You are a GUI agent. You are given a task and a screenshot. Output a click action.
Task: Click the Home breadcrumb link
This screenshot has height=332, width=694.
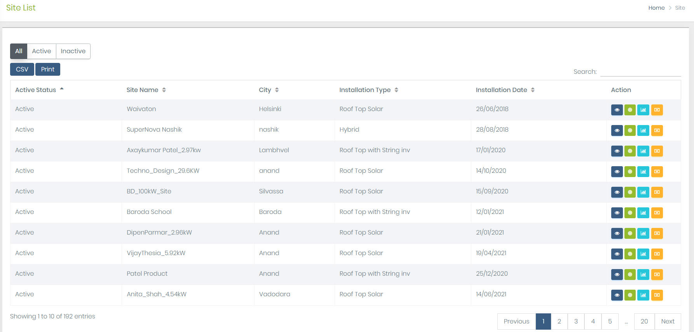(x=656, y=8)
